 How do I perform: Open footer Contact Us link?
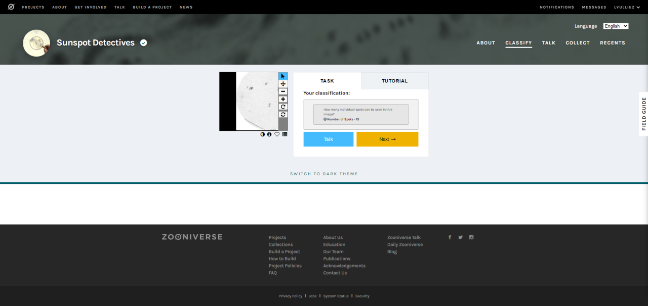click(335, 273)
